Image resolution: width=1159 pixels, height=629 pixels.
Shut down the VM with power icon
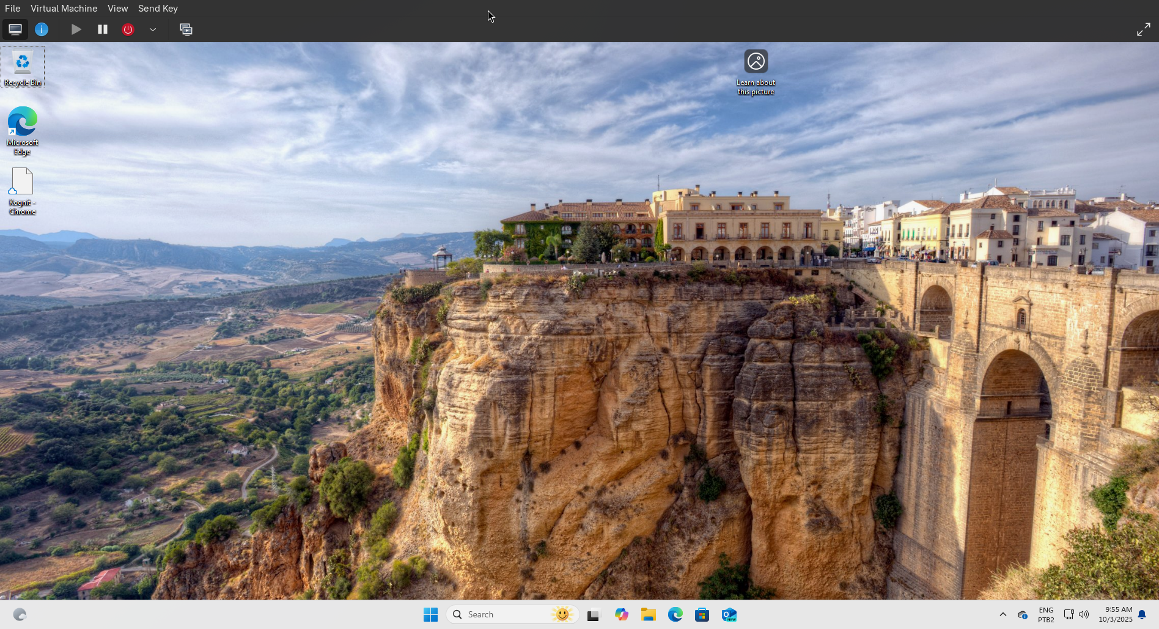(128, 29)
